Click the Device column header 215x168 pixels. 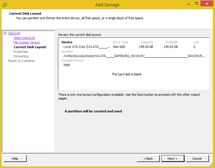(x=67, y=42)
